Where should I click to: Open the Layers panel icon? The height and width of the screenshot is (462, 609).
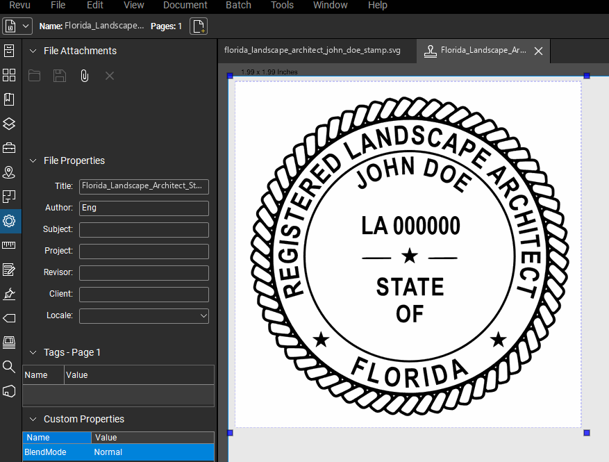tap(9, 124)
